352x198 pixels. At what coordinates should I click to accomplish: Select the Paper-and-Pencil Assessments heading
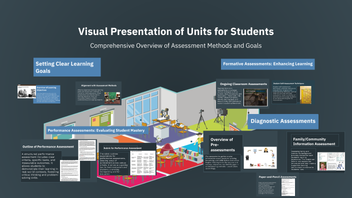point(277,177)
